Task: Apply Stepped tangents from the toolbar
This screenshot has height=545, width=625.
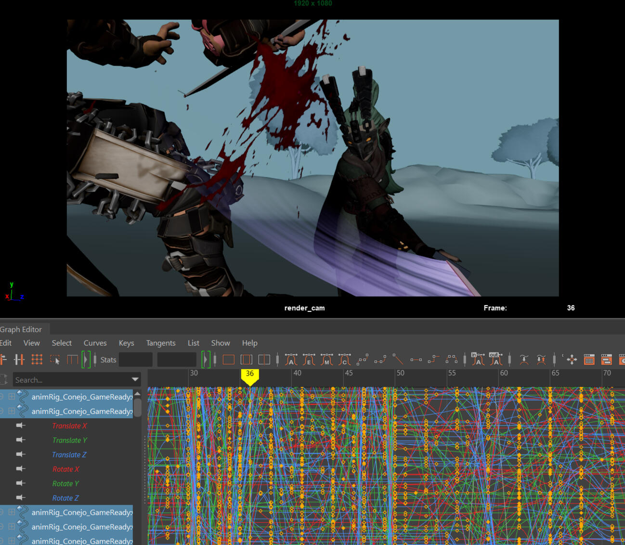Action: click(x=433, y=359)
